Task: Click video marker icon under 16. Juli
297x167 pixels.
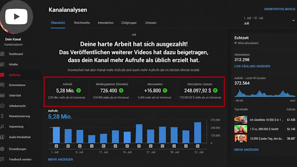Action: 127,146
